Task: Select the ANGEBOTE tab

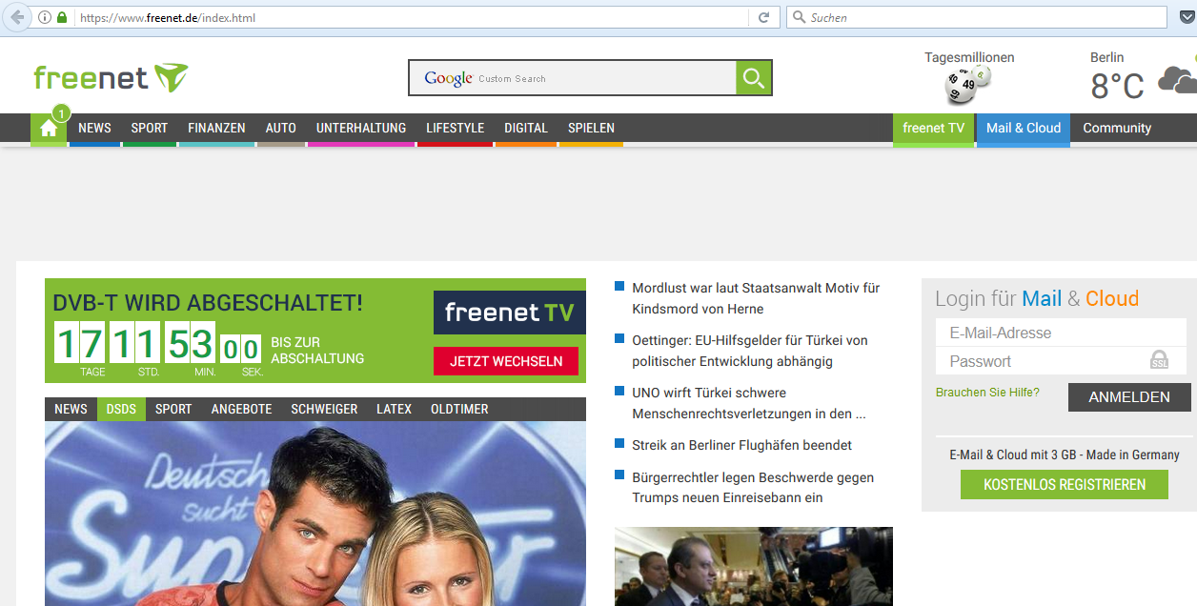Action: pos(241,409)
